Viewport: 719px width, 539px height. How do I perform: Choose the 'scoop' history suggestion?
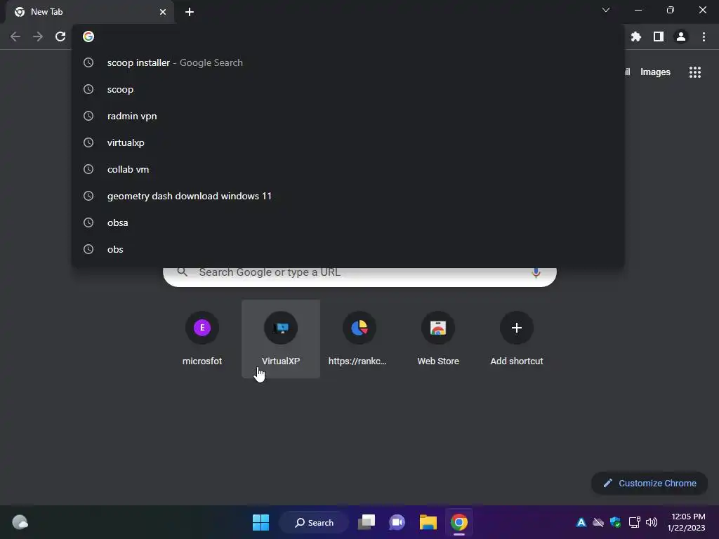click(x=348, y=89)
